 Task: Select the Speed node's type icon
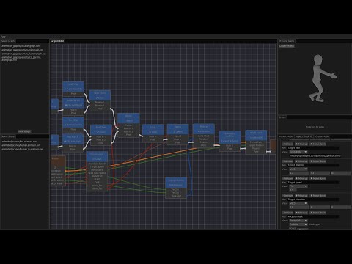point(175,131)
